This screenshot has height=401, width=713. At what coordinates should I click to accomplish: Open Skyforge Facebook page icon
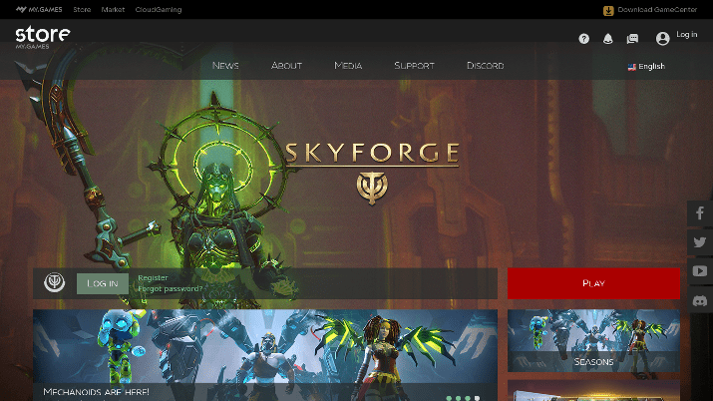coord(700,213)
